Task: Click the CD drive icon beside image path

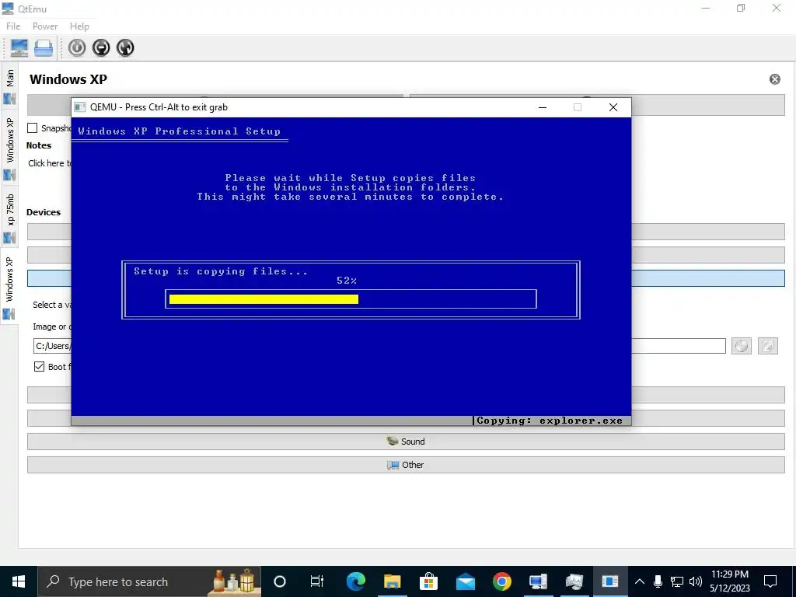Action: coord(741,346)
